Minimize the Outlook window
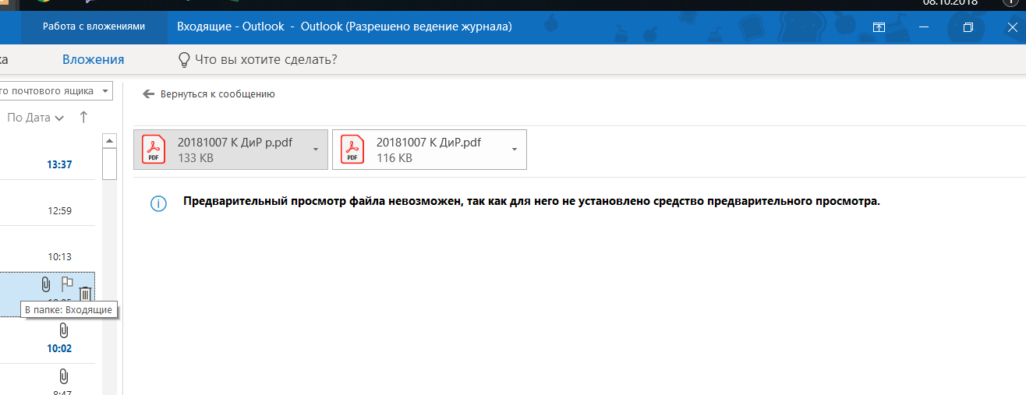Screen dimensions: 1026x395 click(924, 27)
